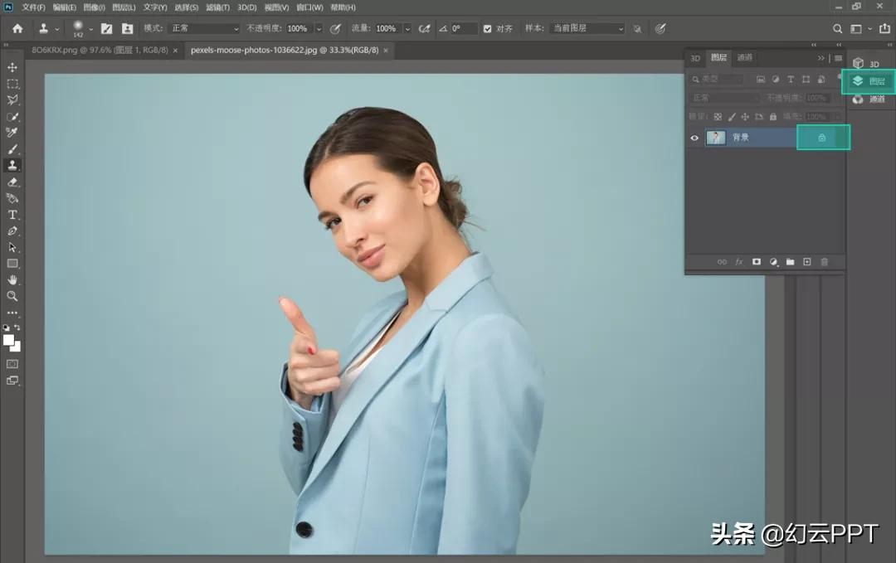
Task: Uncheck the 对齐 aligned checkbox
Action: (x=487, y=28)
